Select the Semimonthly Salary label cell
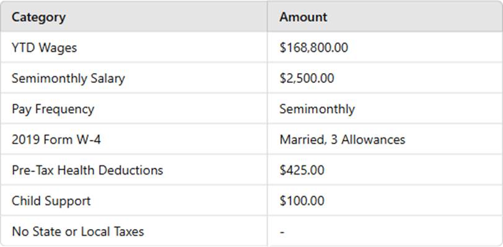 68,79
